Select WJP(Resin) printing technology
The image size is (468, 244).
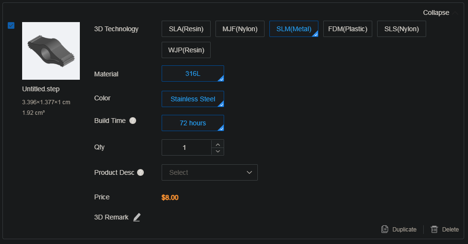coord(186,50)
